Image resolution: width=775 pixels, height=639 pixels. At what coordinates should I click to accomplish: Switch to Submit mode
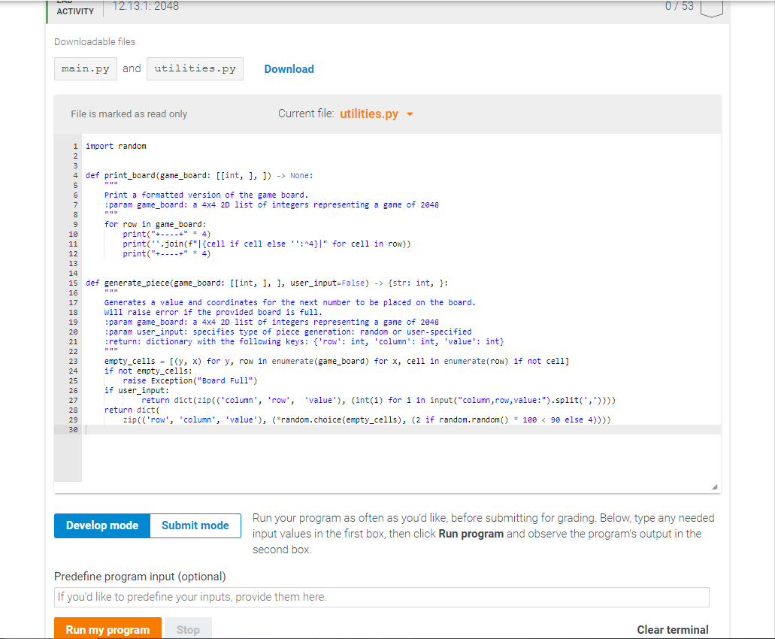(195, 525)
